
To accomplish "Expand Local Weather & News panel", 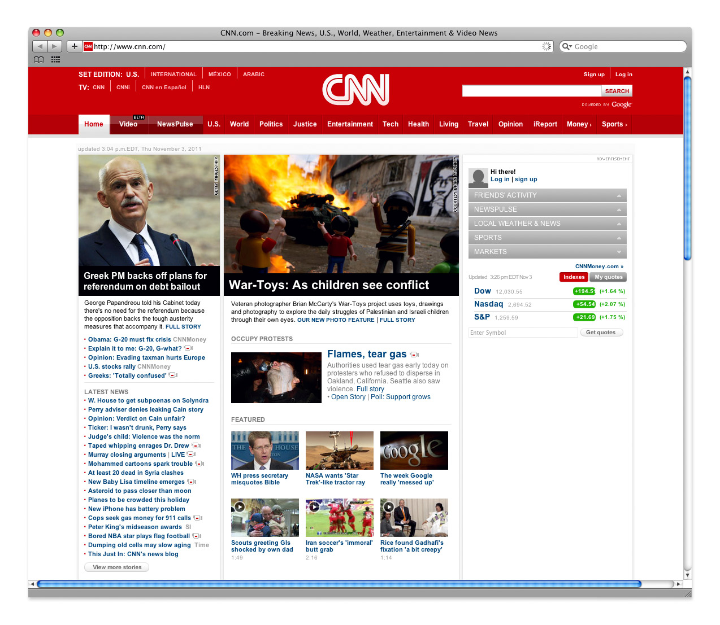I will (548, 224).
